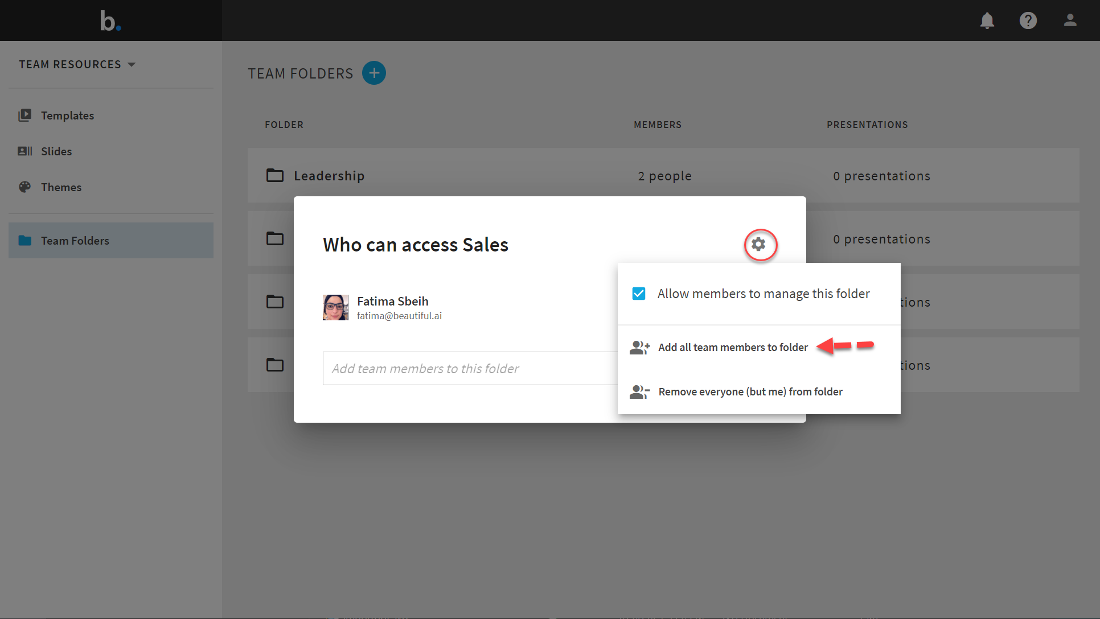Click Leadership's '0 presentations' cell
The height and width of the screenshot is (619, 1100).
[881, 176]
